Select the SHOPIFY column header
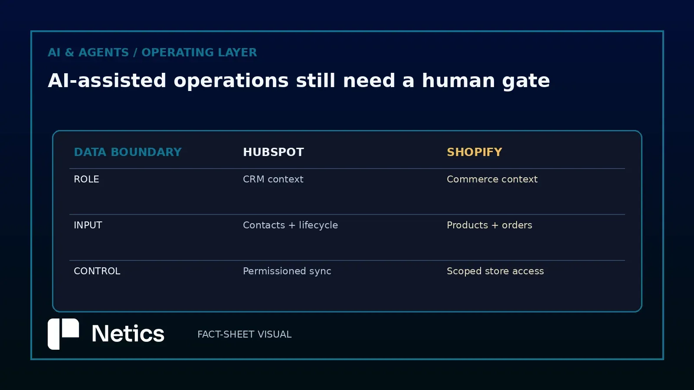Image resolution: width=694 pixels, height=390 pixels. (x=475, y=152)
